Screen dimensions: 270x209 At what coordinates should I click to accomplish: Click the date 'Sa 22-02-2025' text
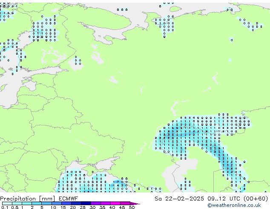[x=179, y=199]
